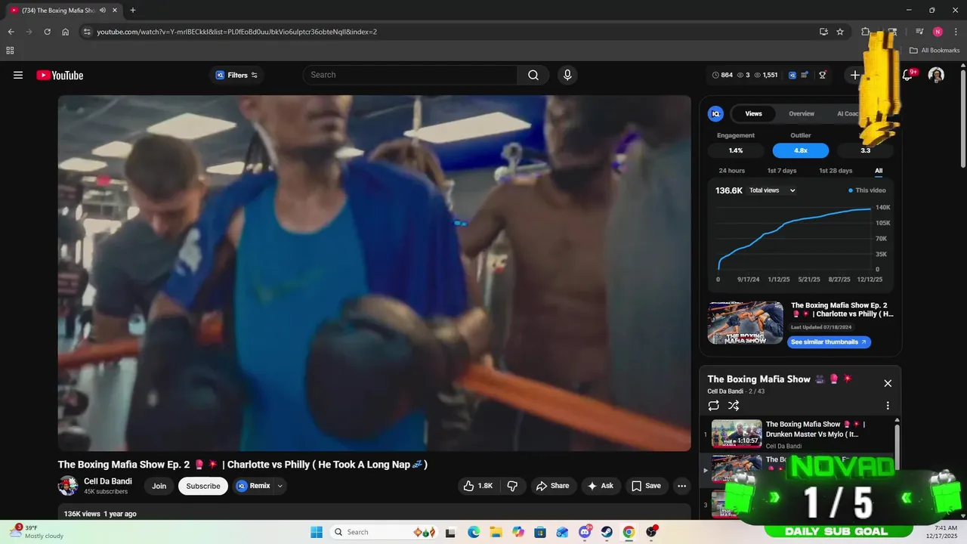Toggle shuffle playlist
Viewport: 967px width, 544px height.
734,406
